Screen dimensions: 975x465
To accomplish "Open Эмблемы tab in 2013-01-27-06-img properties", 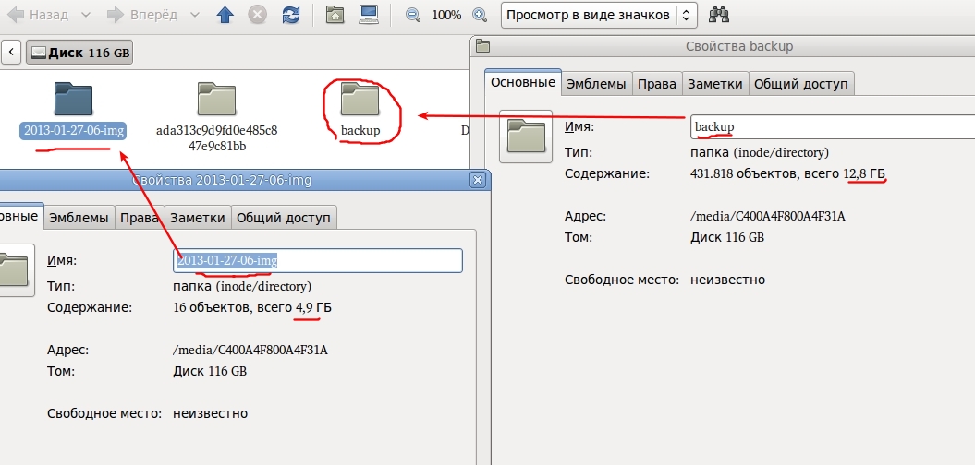I will [x=79, y=218].
